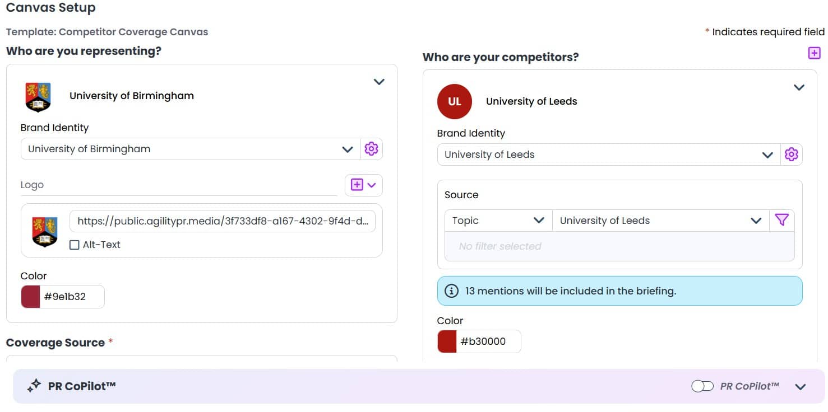
Task: Click the 'Alt-Text' label
Action: pyautogui.click(x=101, y=245)
